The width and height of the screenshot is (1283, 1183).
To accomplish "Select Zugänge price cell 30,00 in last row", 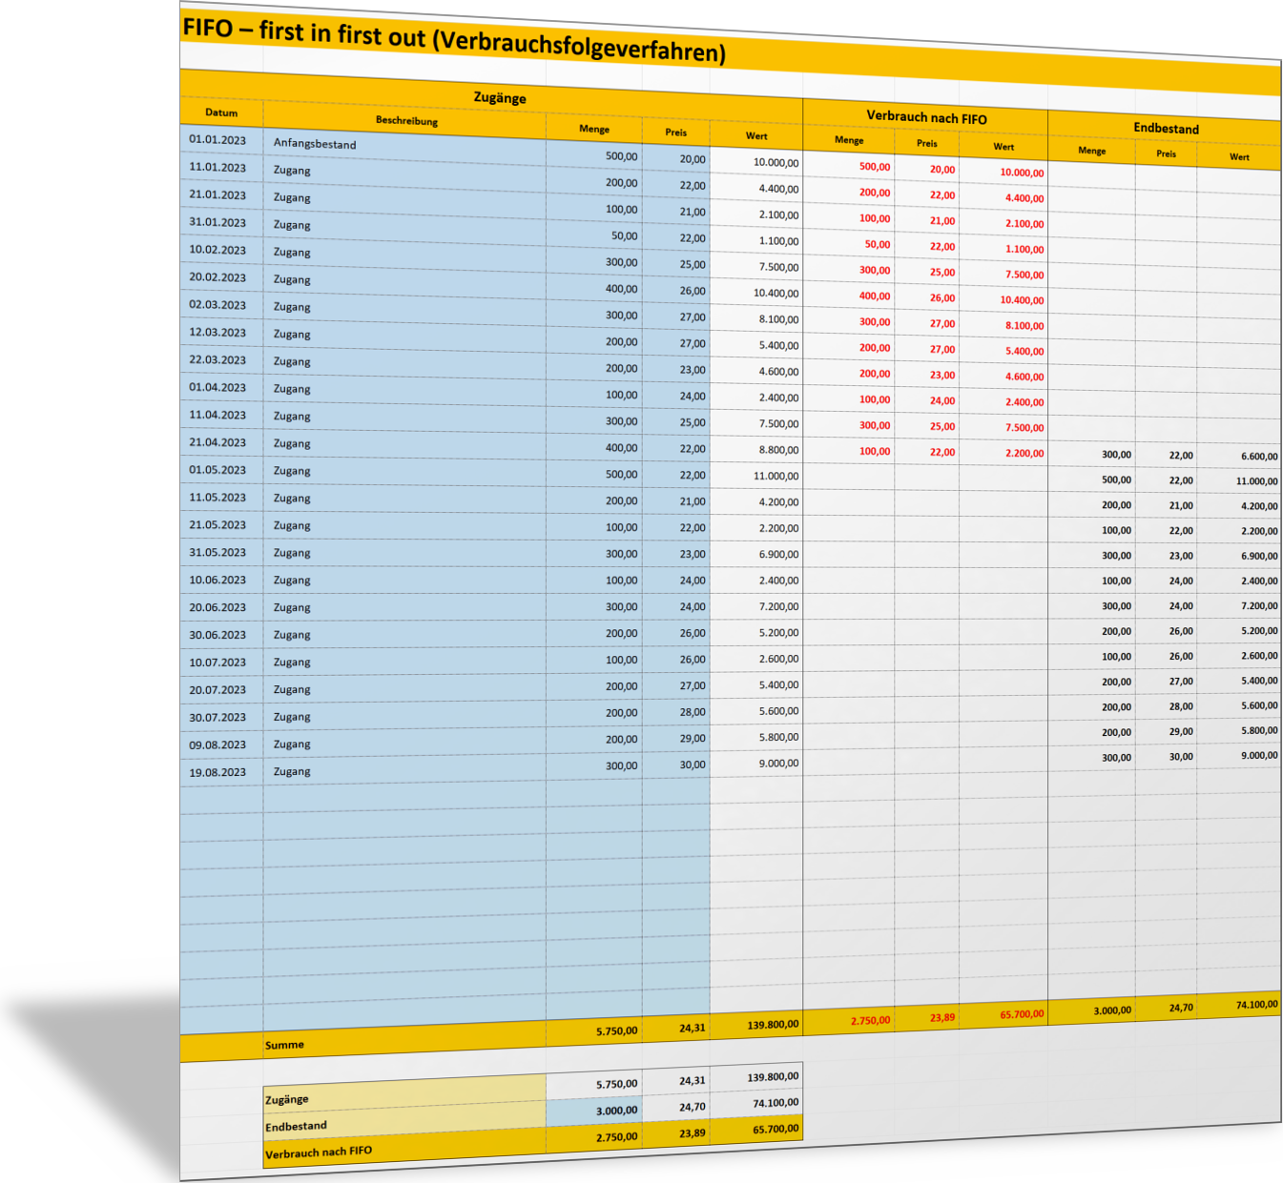I will click(x=693, y=765).
